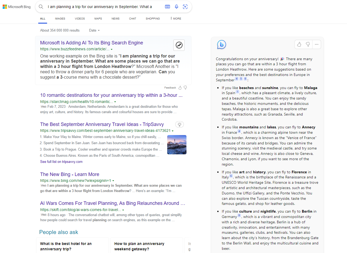Image resolution: width=347 pixels, height=253 pixels.
Task: Click the lighthouse thumbnail image
Action: [x=177, y=145]
